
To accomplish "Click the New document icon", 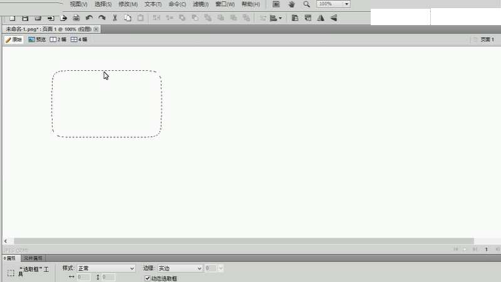I will coord(12,18).
